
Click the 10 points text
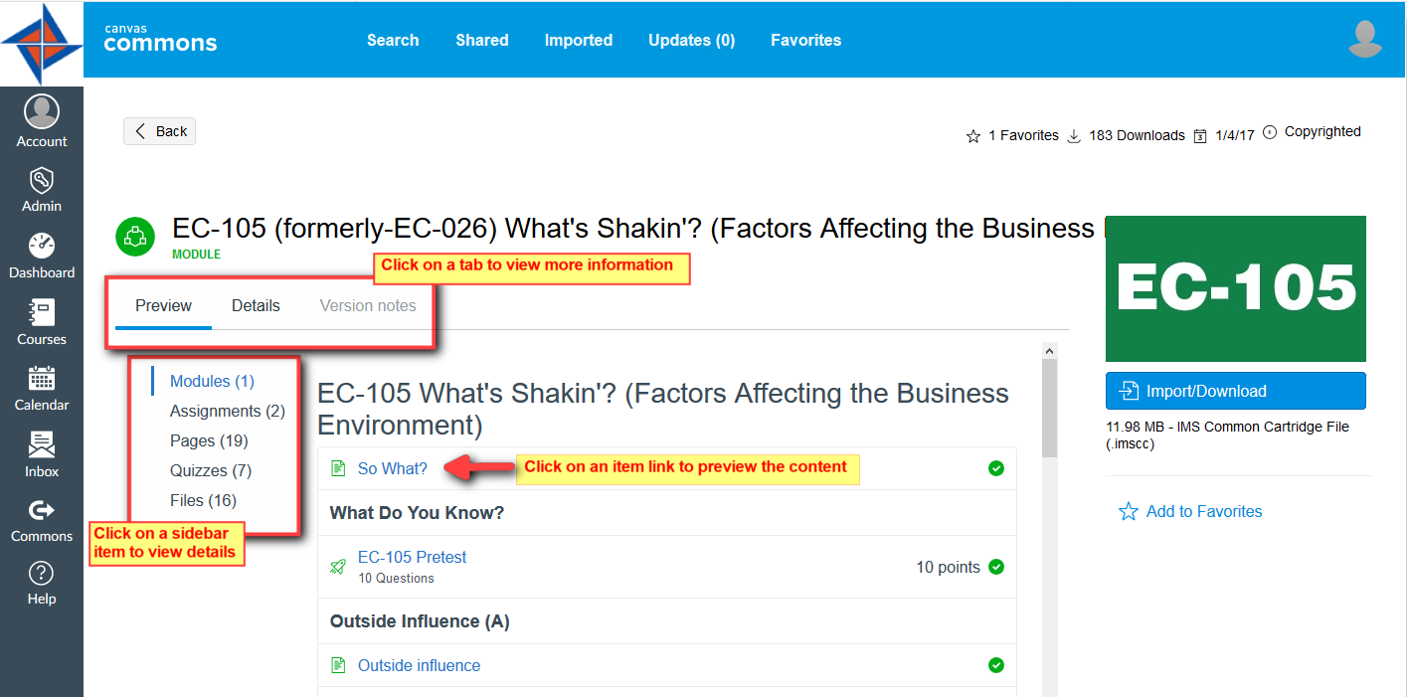coord(949,567)
